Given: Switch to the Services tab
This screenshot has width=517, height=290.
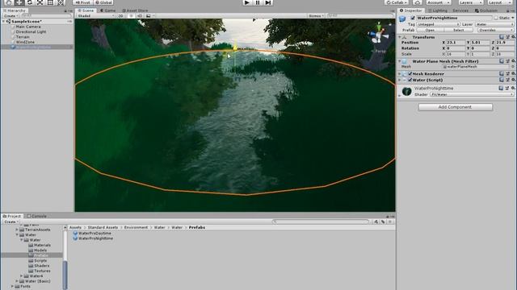Looking at the screenshot, I should point(460,10).
